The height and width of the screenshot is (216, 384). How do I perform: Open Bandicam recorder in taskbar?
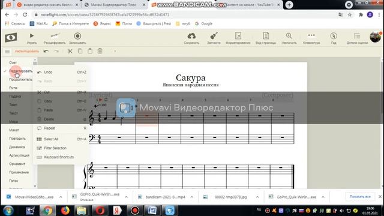click(x=135, y=211)
